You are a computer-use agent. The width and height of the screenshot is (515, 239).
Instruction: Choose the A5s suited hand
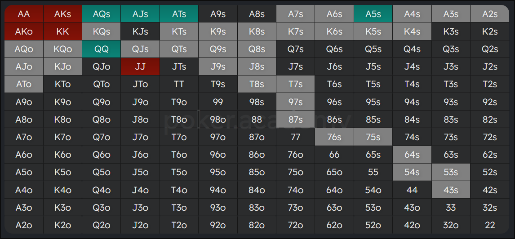pos(373,14)
